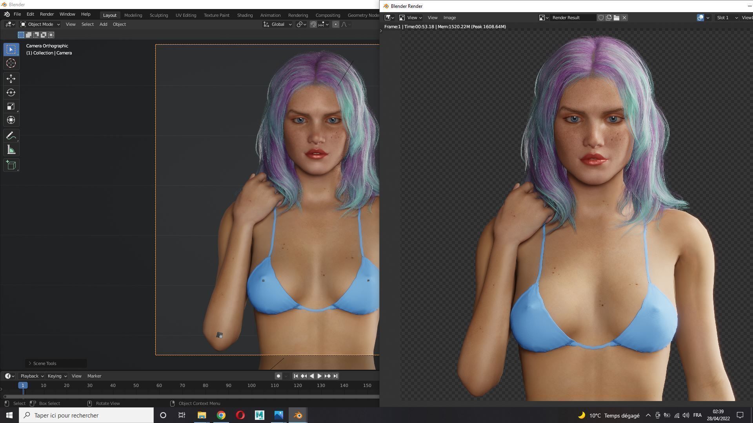Screen dimensions: 753x423
Task: Toggle snapping magnet in viewport header
Action: tap(313, 24)
